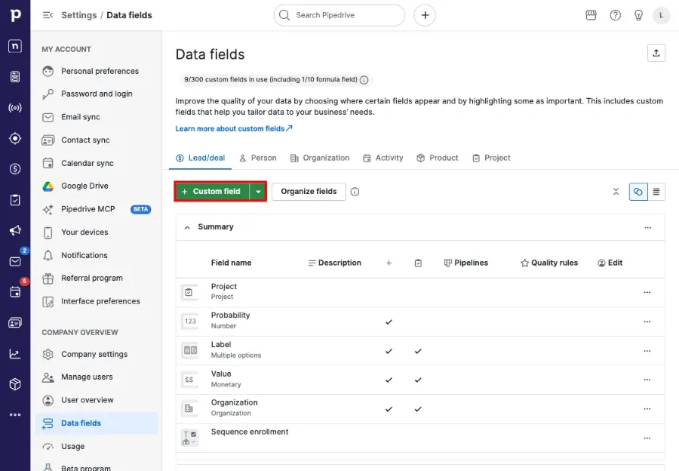Open the lightbulb Sales Assistant icon
The width and height of the screenshot is (679, 471).
(638, 15)
